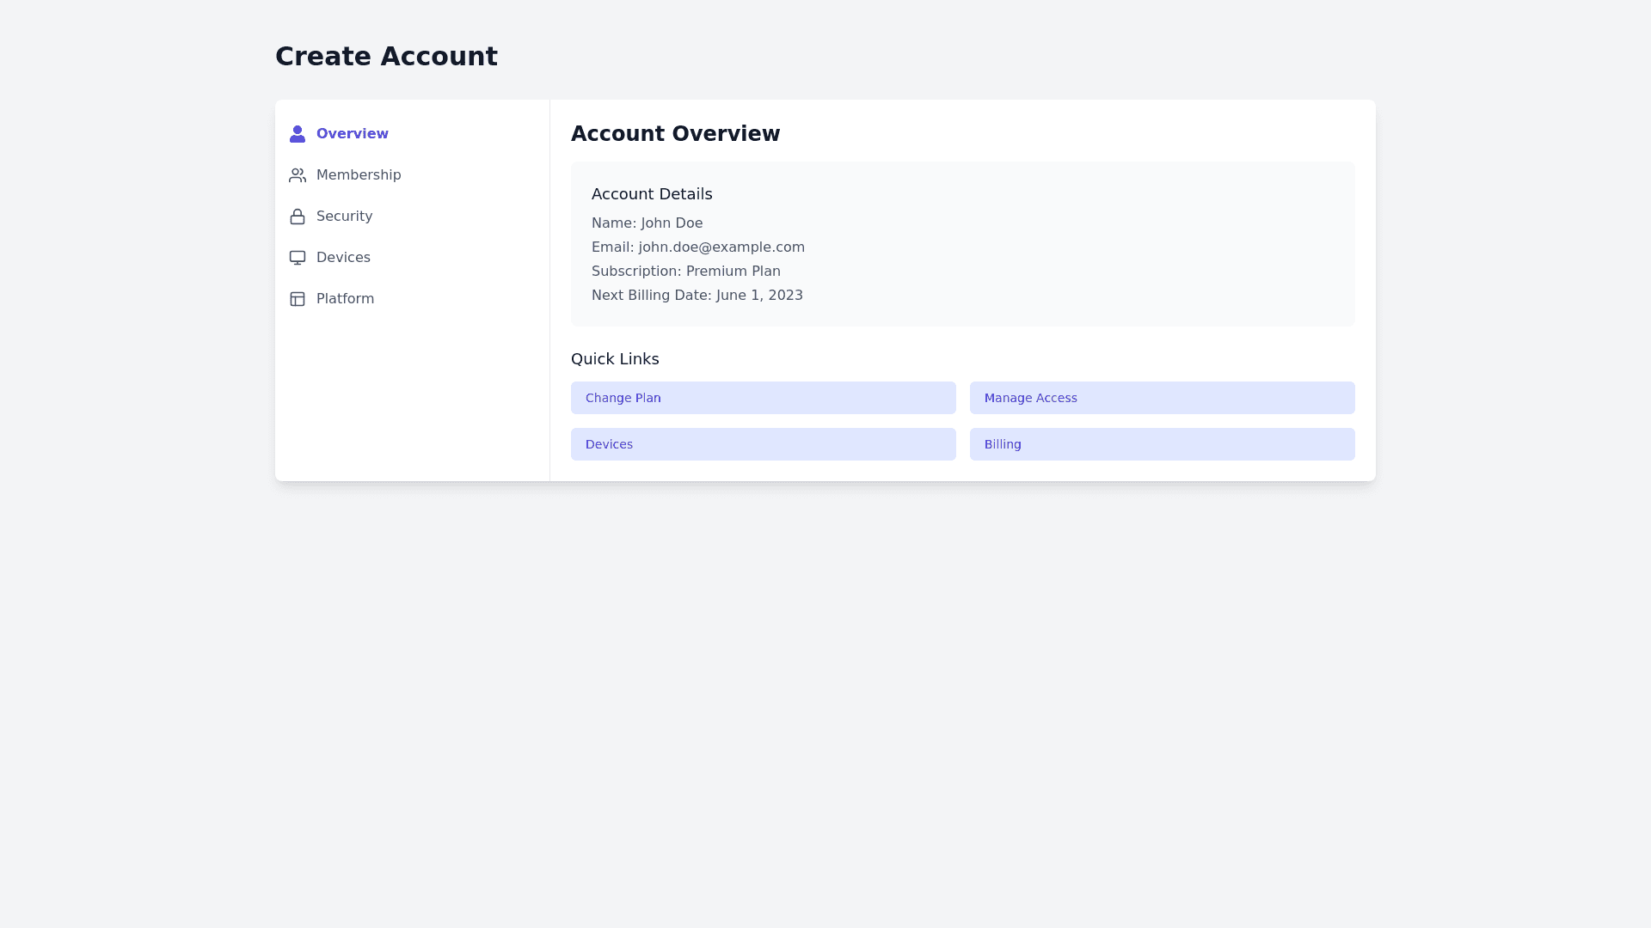
Task: Open the Platform section label
Action: pyautogui.click(x=345, y=299)
